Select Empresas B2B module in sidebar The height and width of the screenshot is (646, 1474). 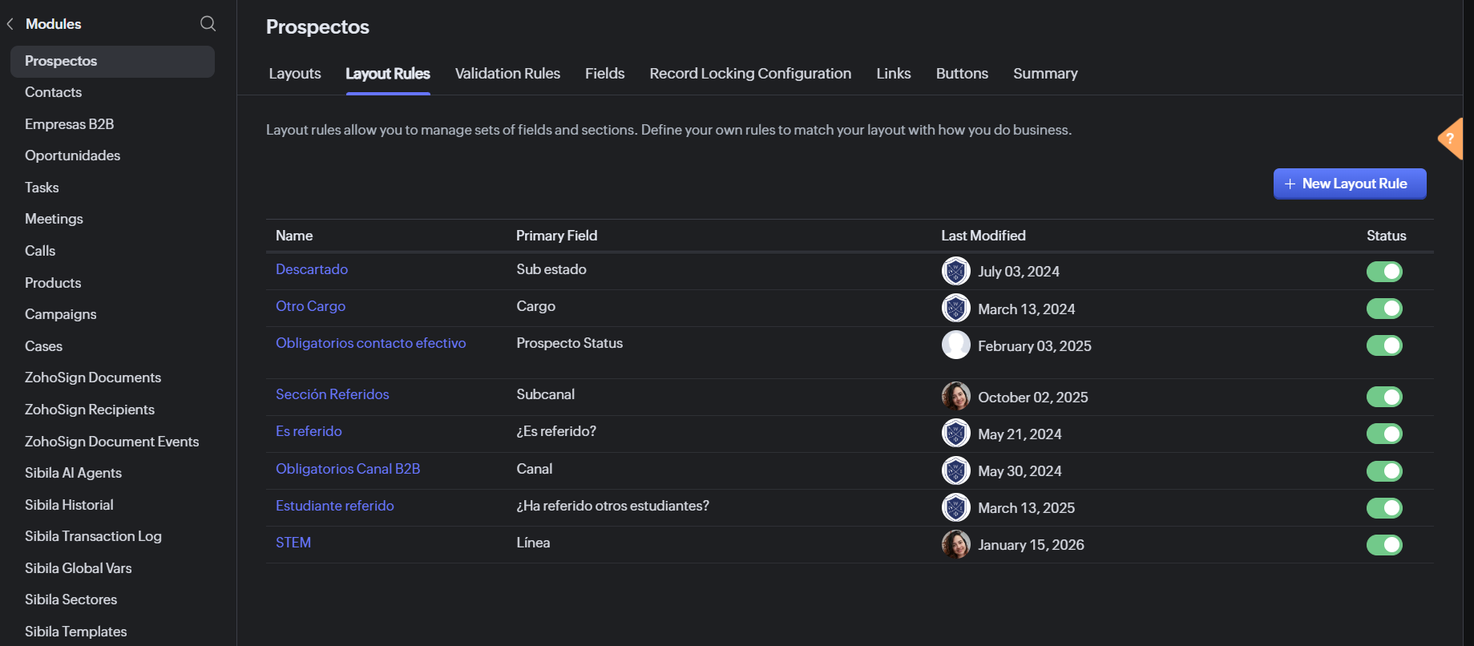69,124
